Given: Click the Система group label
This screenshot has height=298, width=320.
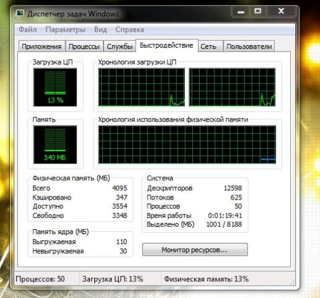Looking at the screenshot, I should pyautogui.click(x=160, y=178).
